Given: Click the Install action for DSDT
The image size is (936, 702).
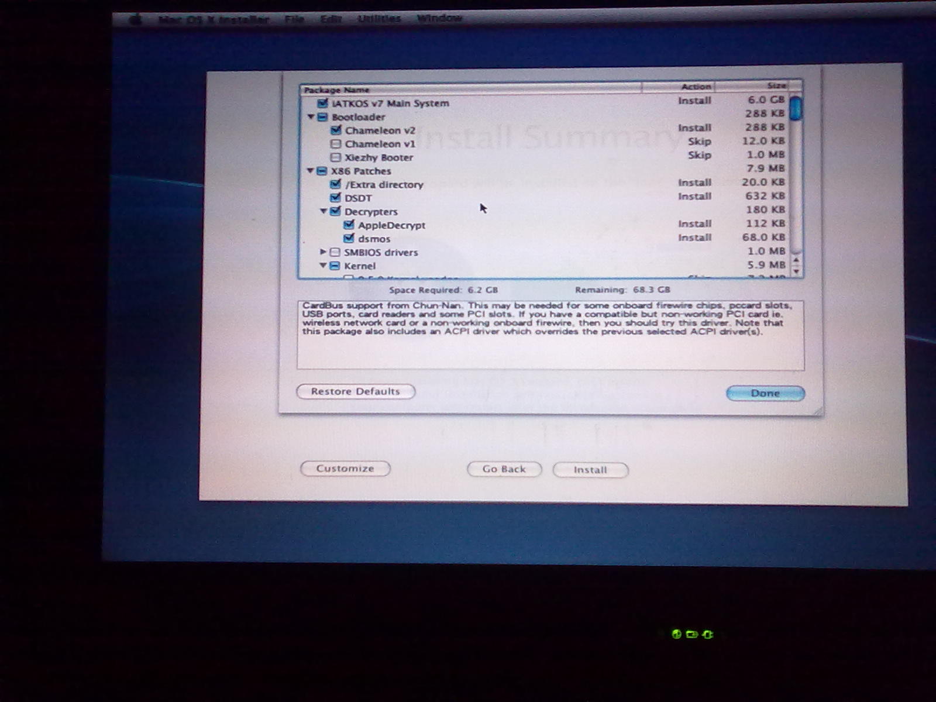Looking at the screenshot, I should pos(694,196).
